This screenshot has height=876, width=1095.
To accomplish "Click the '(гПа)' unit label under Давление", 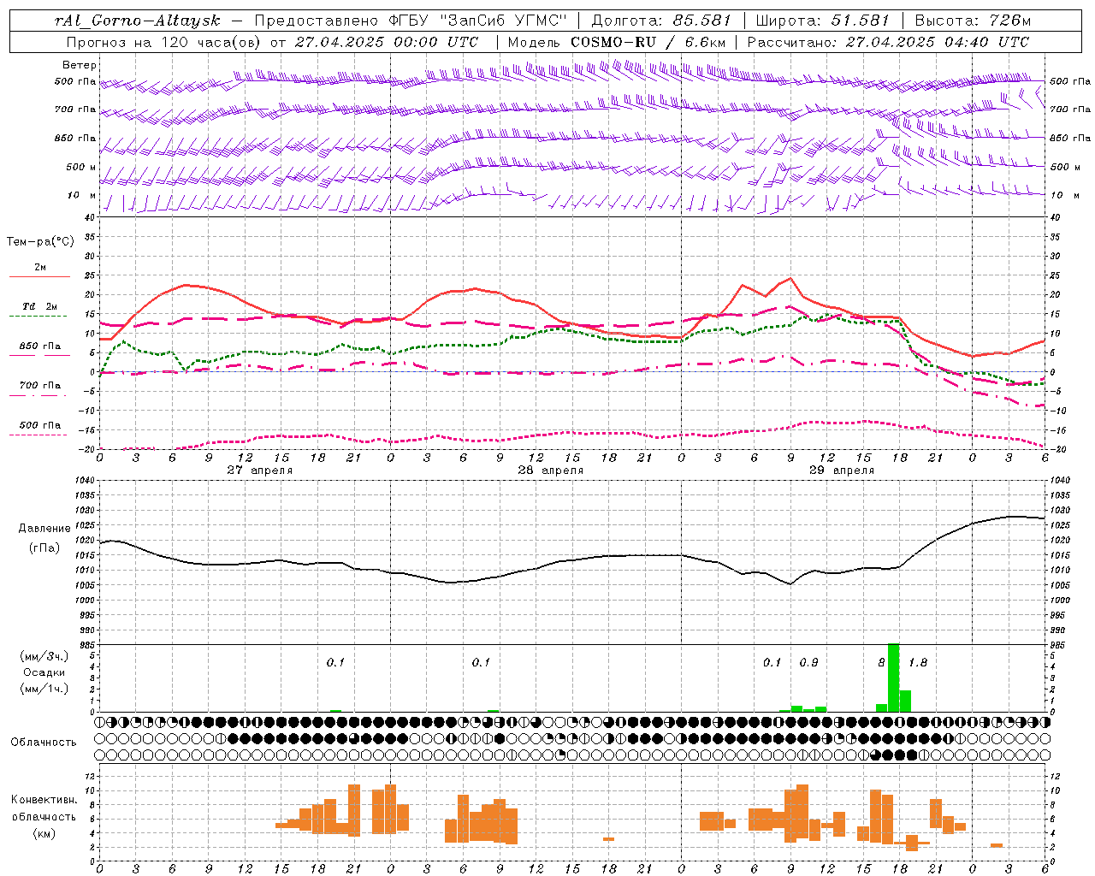I will (44, 548).
